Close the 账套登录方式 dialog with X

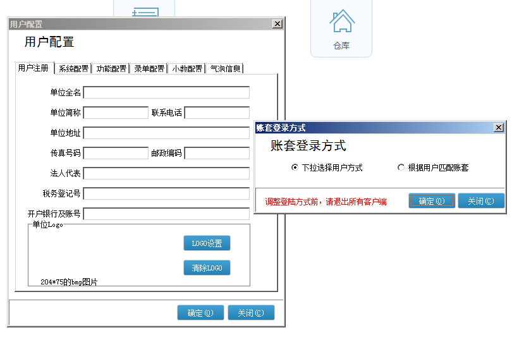pyautogui.click(x=499, y=128)
